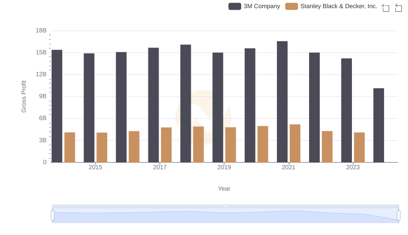Click the last 3M Company bar for 2024
The height and width of the screenshot is (235, 408).
point(378,125)
